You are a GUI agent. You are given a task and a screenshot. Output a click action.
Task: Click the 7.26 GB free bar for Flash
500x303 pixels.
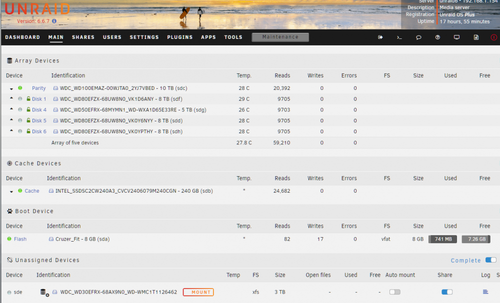coord(476,239)
